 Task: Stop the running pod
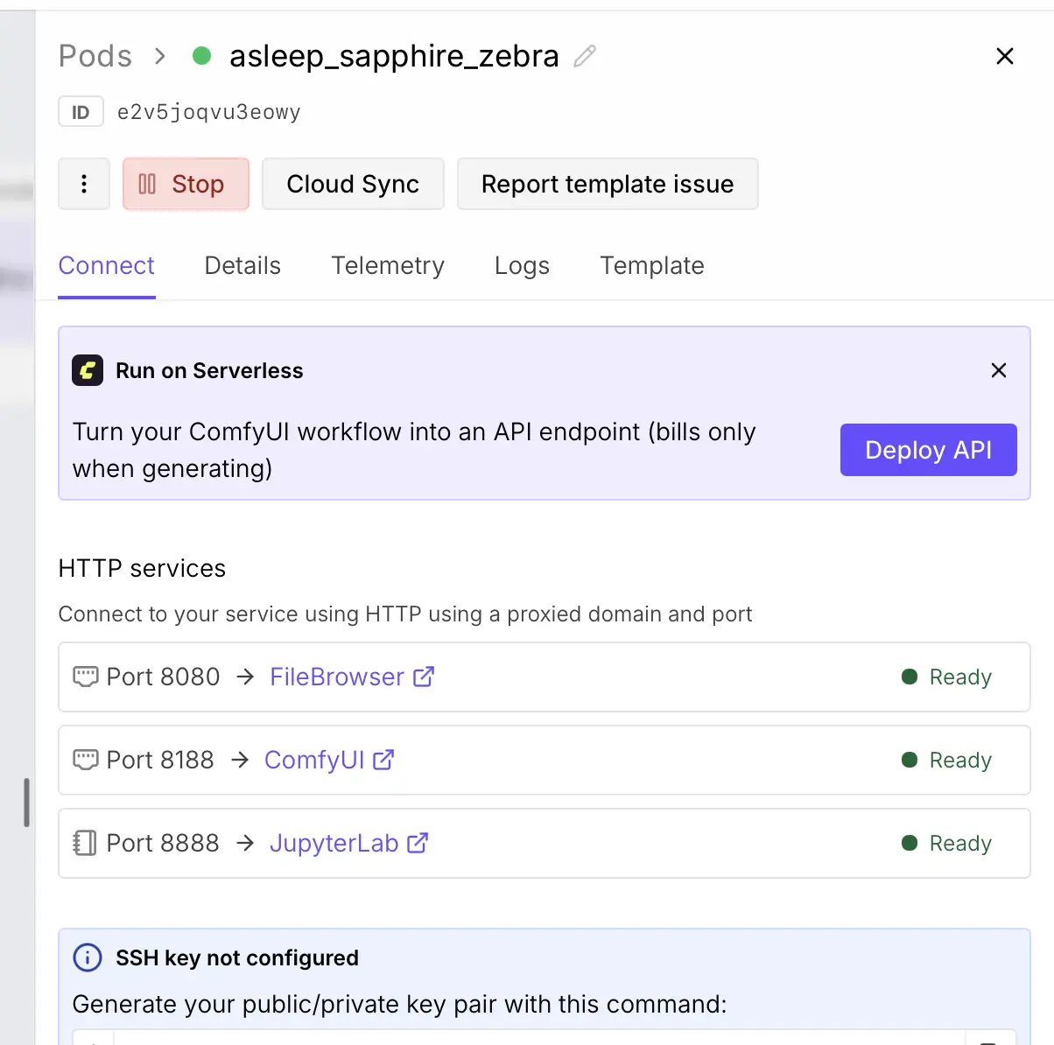tap(186, 184)
